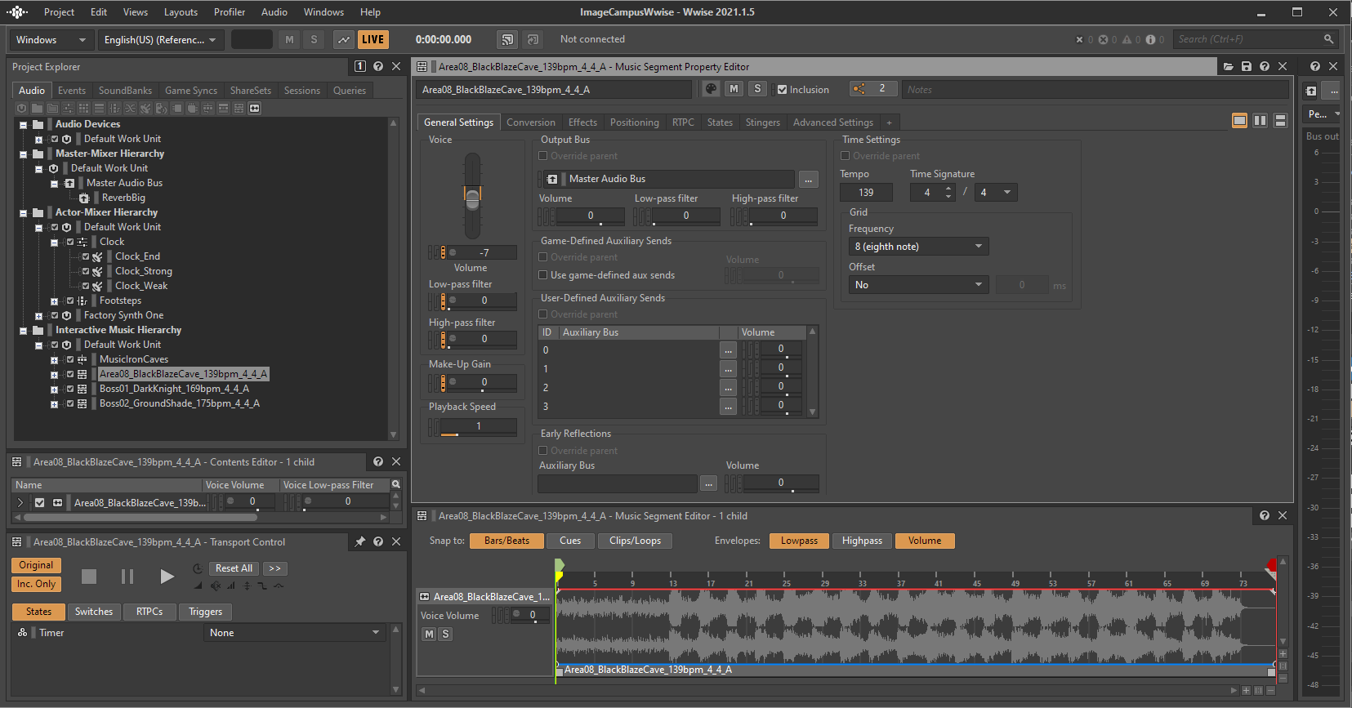Enable Use game-defined aux sends
The image size is (1352, 708).
[x=543, y=275]
